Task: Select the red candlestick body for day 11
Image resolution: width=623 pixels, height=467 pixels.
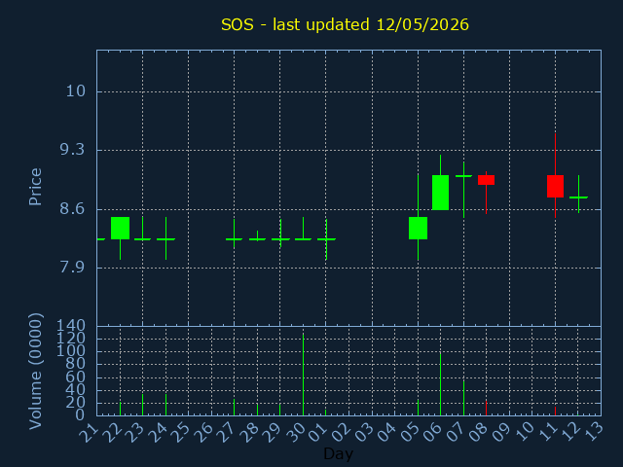Action: point(555,186)
